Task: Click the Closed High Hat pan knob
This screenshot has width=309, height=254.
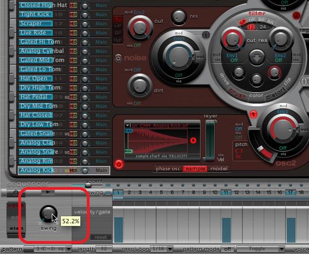Action: (x=85, y=5)
